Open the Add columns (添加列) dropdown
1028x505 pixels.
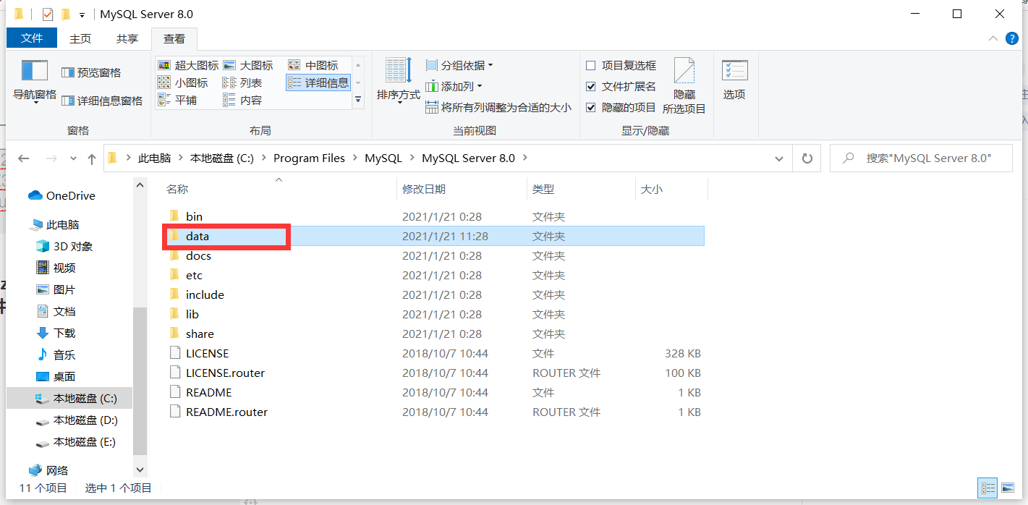point(454,86)
